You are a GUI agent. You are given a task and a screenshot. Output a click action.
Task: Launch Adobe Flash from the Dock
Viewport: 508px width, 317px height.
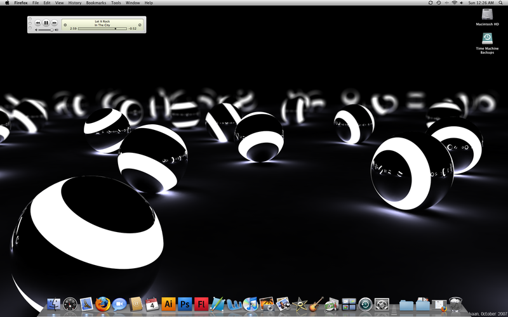[201, 304]
